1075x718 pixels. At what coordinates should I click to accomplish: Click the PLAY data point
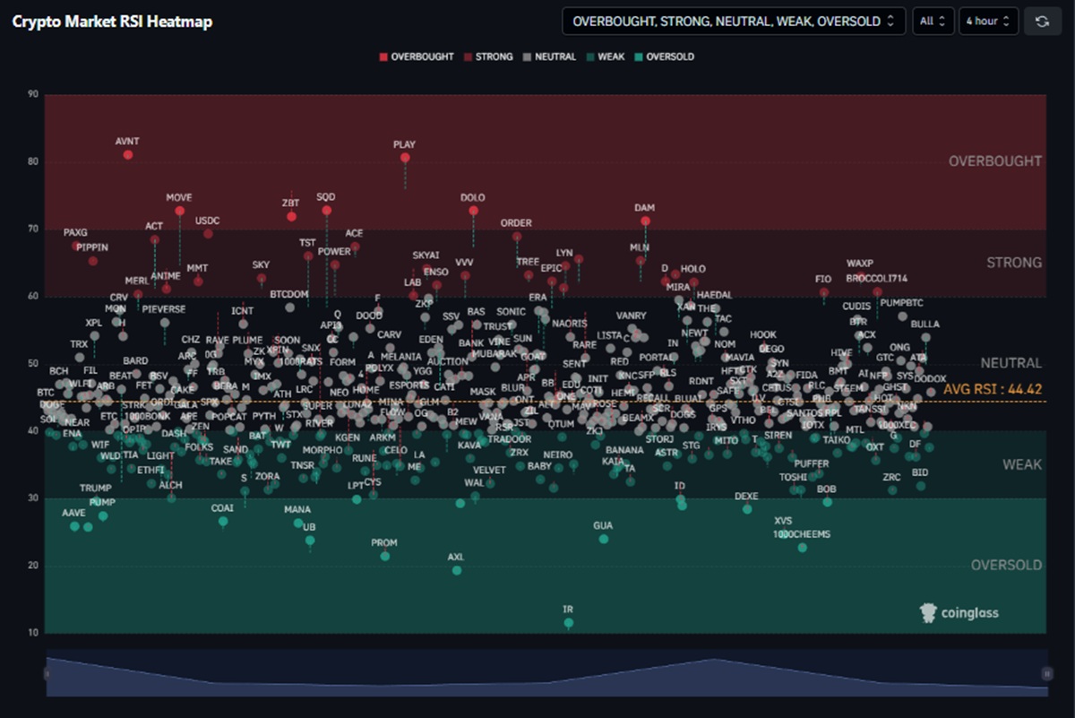[405, 157]
